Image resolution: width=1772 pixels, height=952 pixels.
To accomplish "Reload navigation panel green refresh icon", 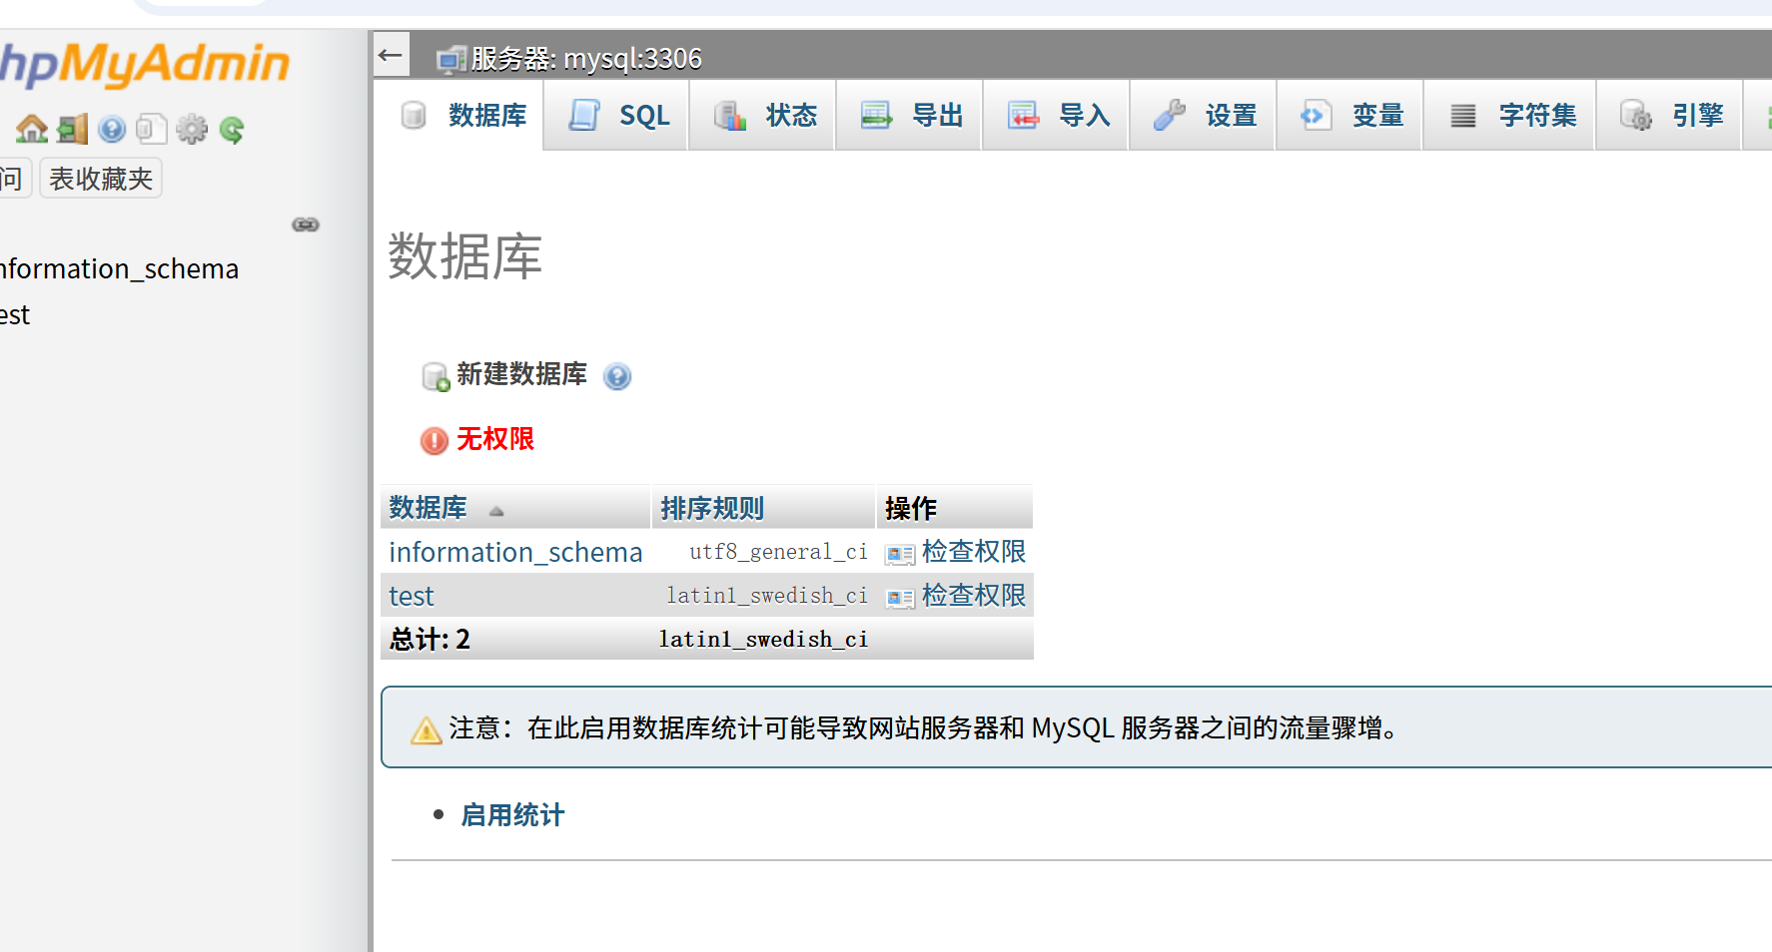I will coord(232,130).
